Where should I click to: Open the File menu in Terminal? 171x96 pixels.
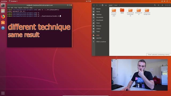tap(9, 8)
